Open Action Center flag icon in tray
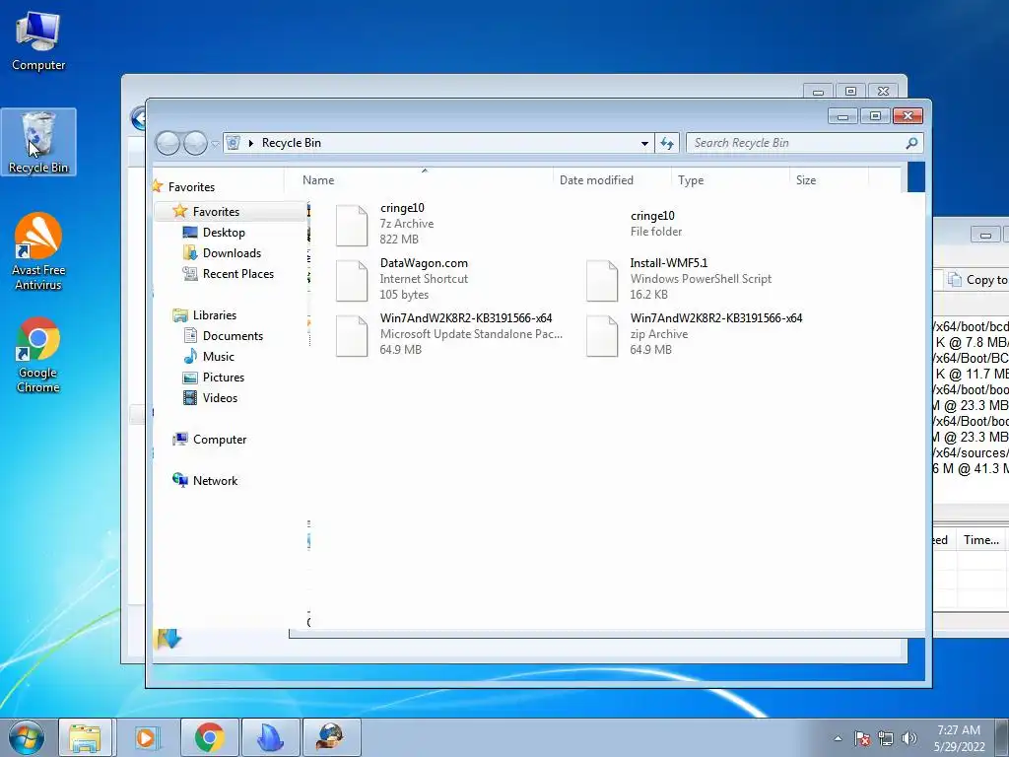1009x757 pixels. [x=862, y=738]
